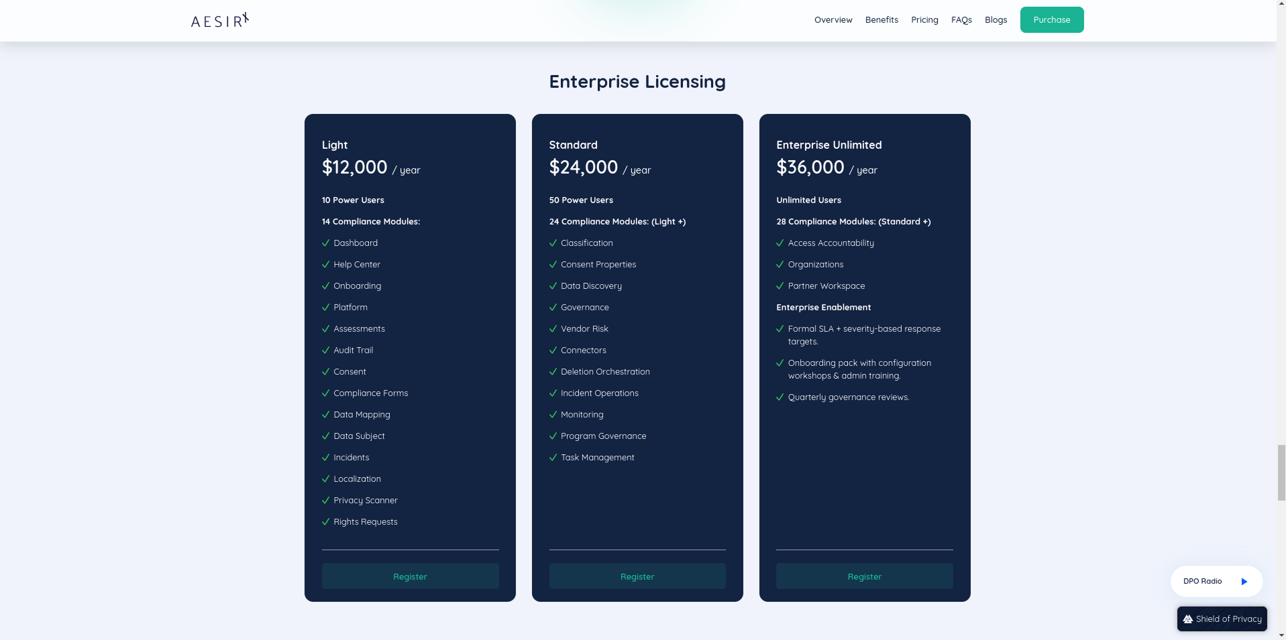Open the Overview menu item
The height and width of the screenshot is (640, 1286).
833,20
